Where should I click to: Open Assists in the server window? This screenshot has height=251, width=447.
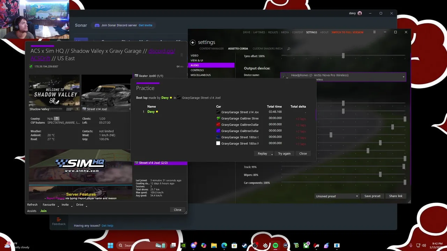[x=32, y=211]
